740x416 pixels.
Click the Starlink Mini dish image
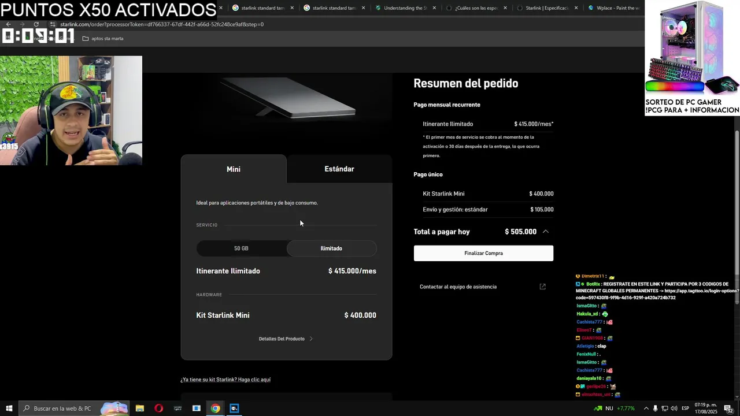(x=287, y=99)
